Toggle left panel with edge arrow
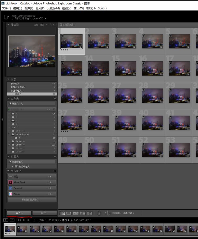This screenshot has height=239, width=198. click(x=2, y=119)
